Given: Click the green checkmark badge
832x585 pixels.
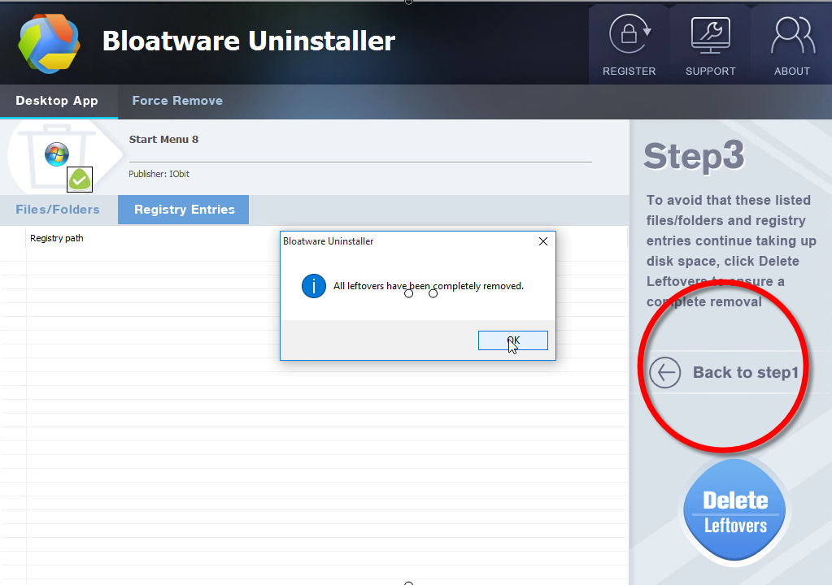Looking at the screenshot, I should (80, 180).
